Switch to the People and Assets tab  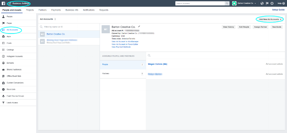[x=12, y=10]
